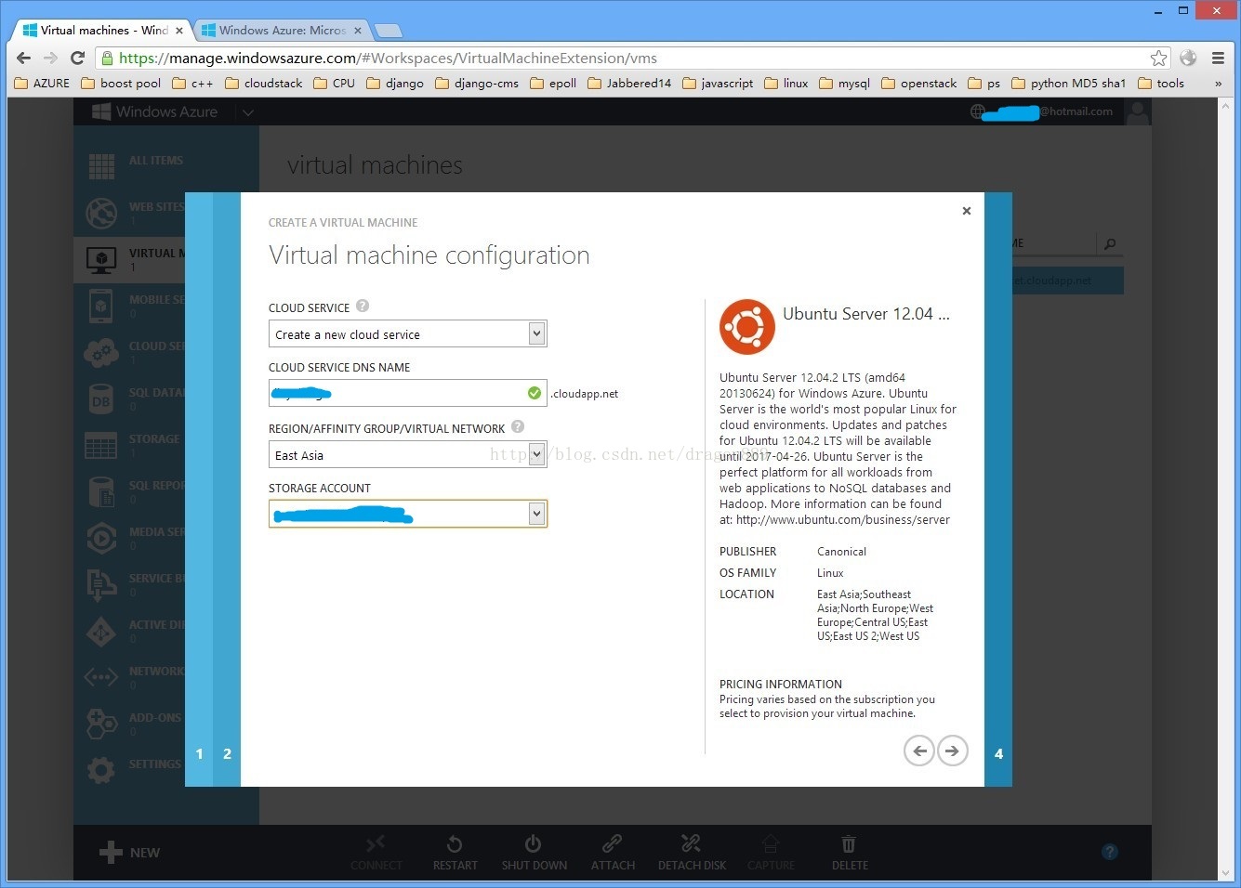This screenshot has width=1241, height=888.
Task: Click the globe icon beside the star
Action: point(1188,58)
